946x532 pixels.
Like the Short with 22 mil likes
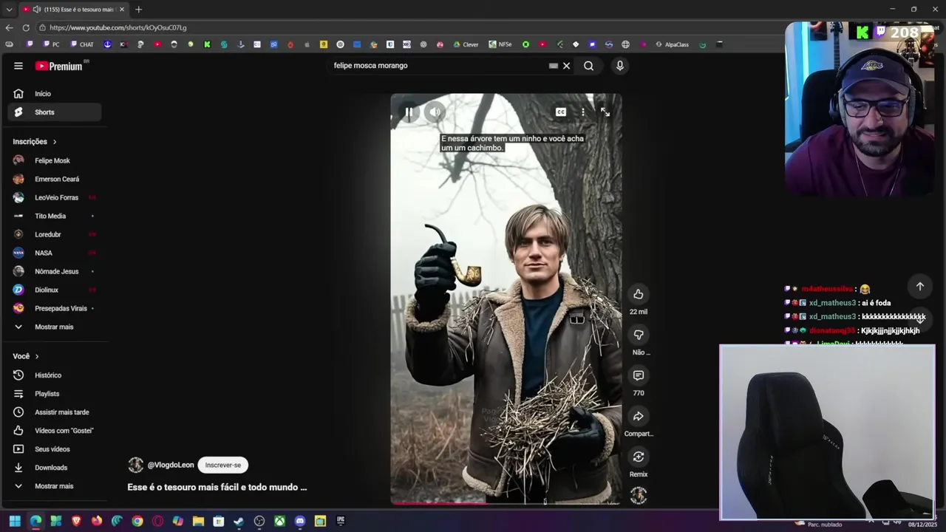tap(639, 294)
